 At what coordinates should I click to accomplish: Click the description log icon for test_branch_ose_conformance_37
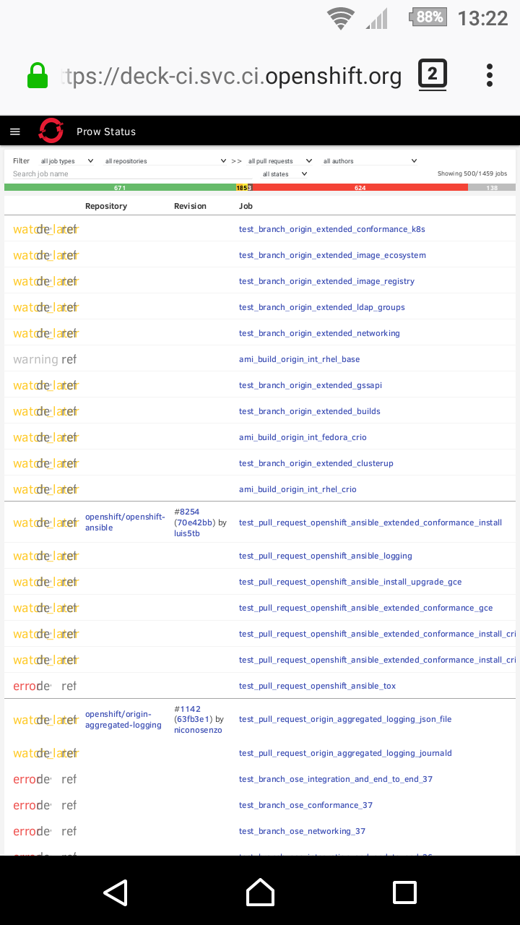(x=44, y=805)
